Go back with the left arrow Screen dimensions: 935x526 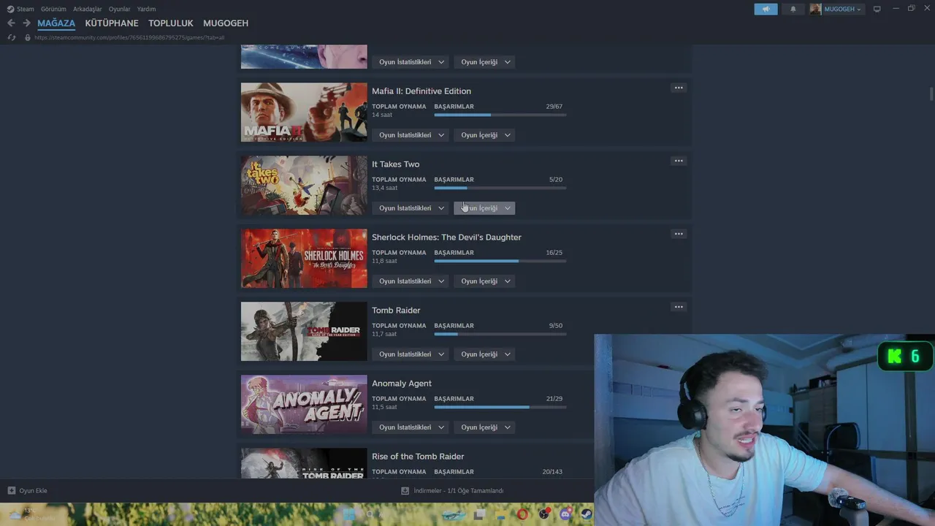[x=11, y=23]
